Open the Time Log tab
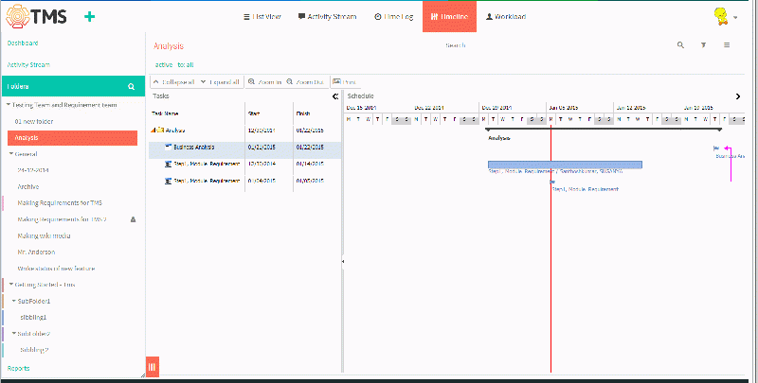The height and width of the screenshot is (383, 758). click(394, 16)
